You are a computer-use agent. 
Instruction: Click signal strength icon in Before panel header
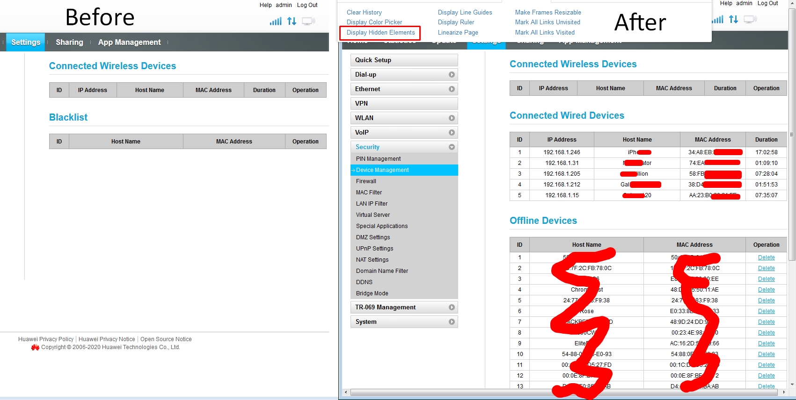(x=276, y=21)
